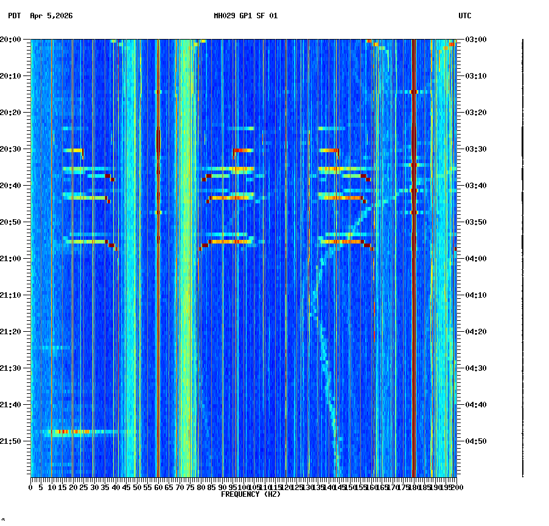Viewport: 549px width, 526px height.
Task: Select the 0 Hz frequency tick
Action: tap(29, 487)
